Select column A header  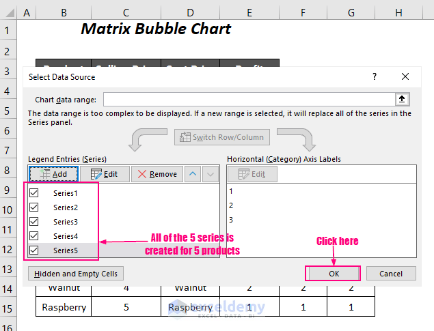pos(27,13)
